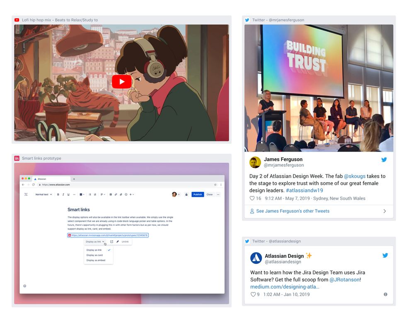Open the text color swatch in the toolbar

[x=80, y=194]
